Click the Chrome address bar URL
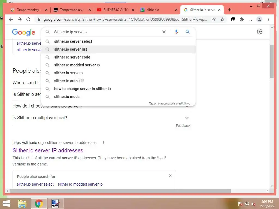Viewport: 279px width, 209px height. [x=125, y=19]
